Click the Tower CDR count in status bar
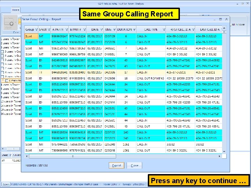 (x=112, y=184)
